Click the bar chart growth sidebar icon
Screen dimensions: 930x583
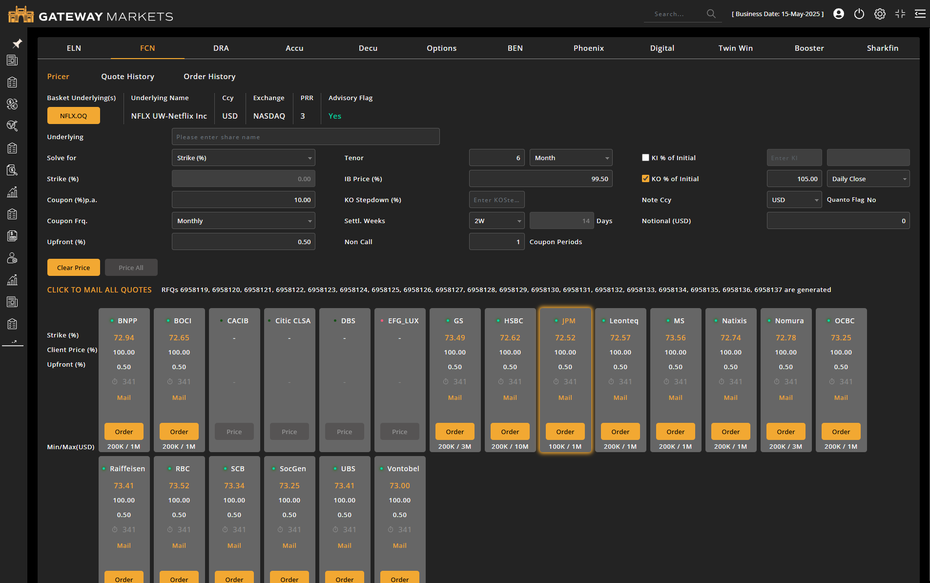pyautogui.click(x=12, y=192)
